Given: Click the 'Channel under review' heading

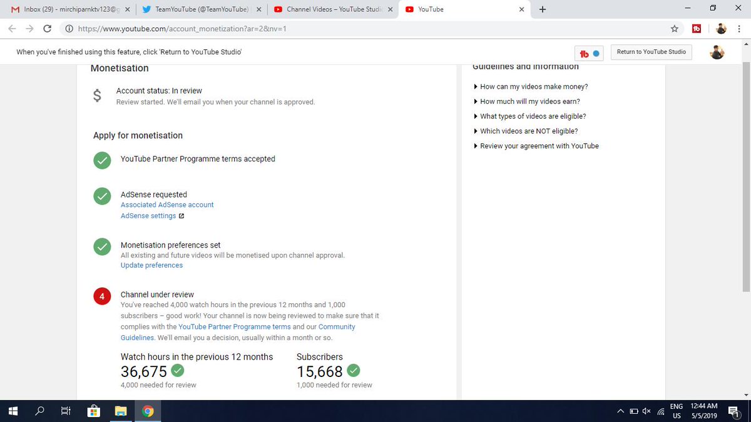Looking at the screenshot, I should click(157, 295).
